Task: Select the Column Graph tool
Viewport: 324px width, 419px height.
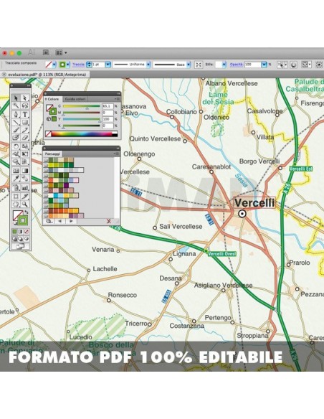Action: [x=25, y=187]
